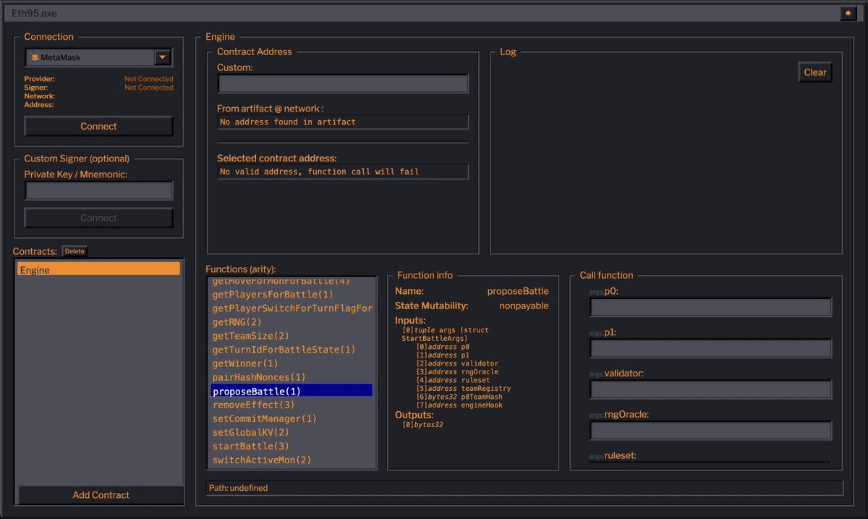
Task: Click '[7]address engineHook' input entry
Action: [x=459, y=405]
